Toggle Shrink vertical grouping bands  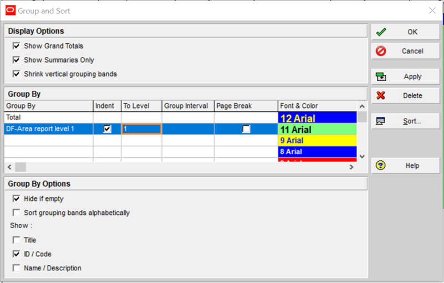pyautogui.click(x=17, y=74)
